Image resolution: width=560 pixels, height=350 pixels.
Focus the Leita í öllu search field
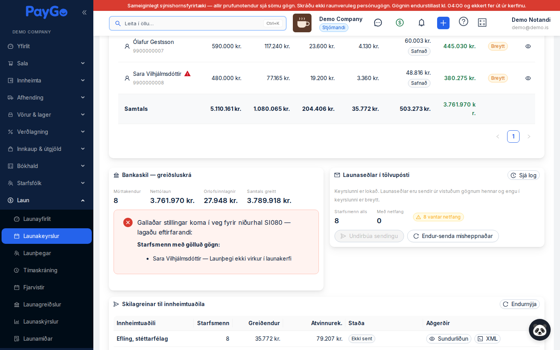point(198,23)
